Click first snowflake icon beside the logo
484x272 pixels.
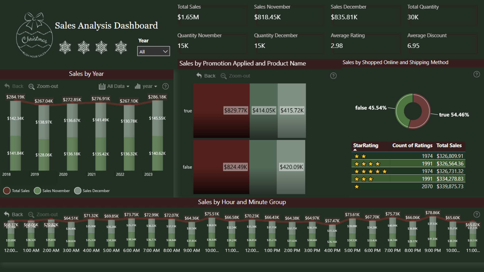point(65,47)
